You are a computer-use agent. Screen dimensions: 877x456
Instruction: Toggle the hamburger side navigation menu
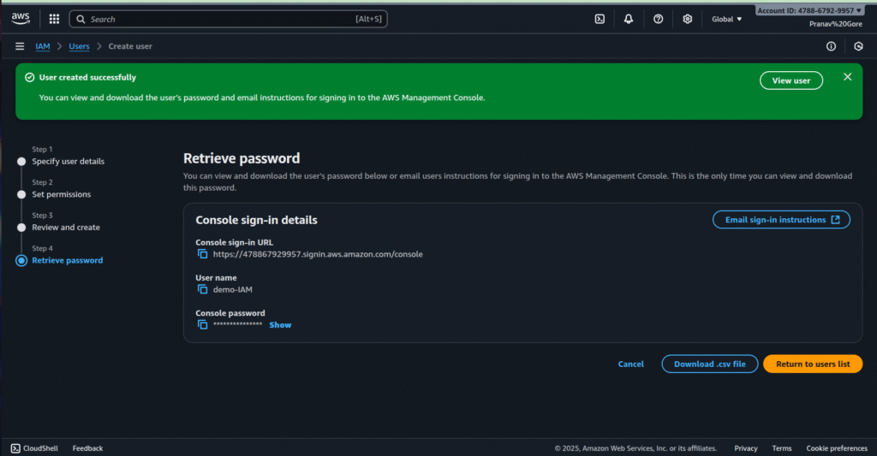point(20,46)
